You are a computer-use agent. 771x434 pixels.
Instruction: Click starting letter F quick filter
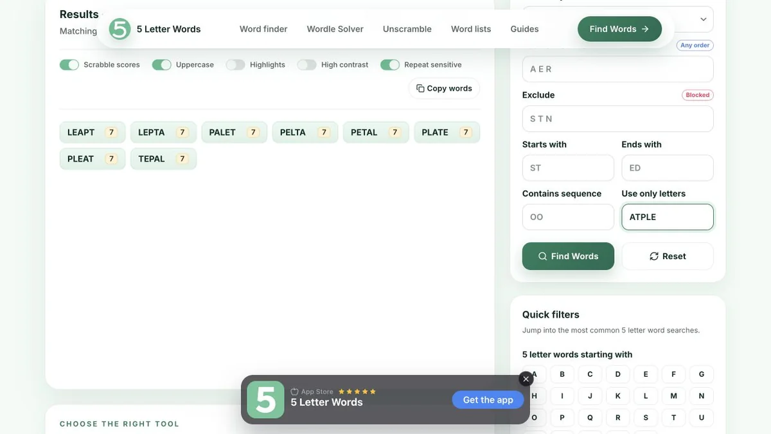tap(673, 374)
